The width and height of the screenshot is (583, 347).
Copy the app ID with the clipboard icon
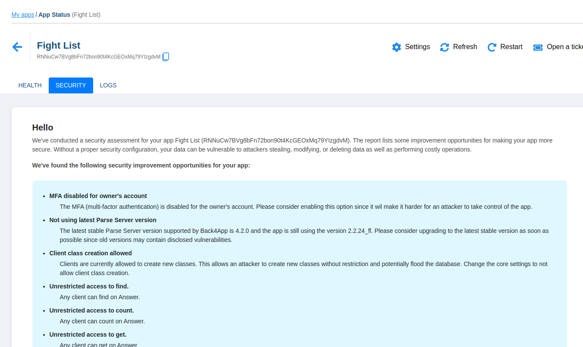pos(166,57)
